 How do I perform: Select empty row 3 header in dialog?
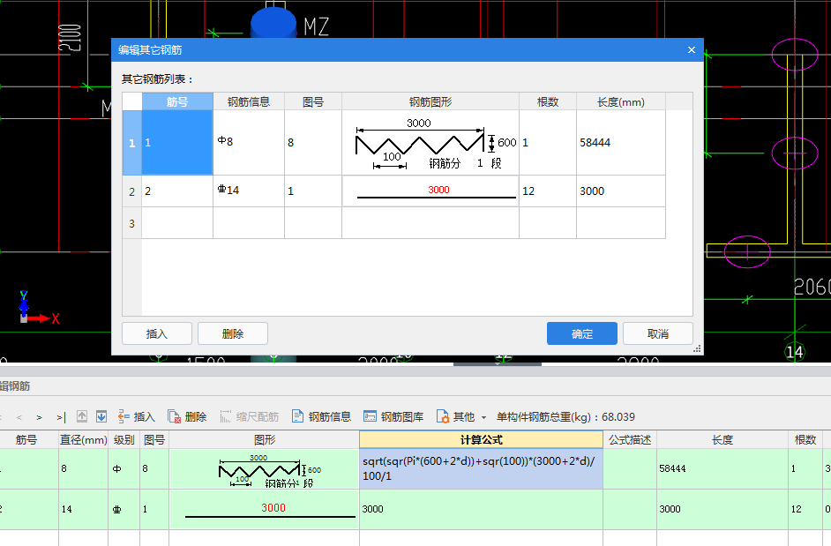[132, 223]
